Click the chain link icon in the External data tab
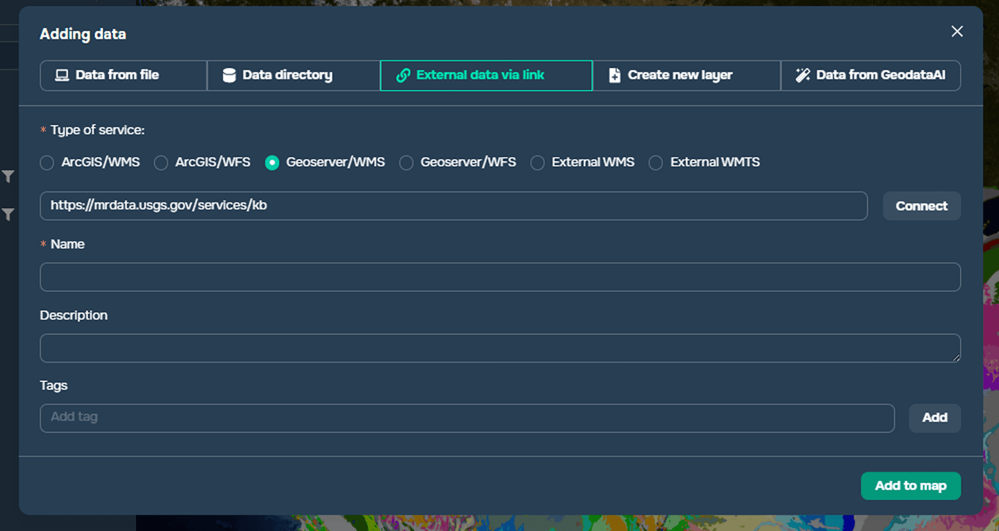 403,75
